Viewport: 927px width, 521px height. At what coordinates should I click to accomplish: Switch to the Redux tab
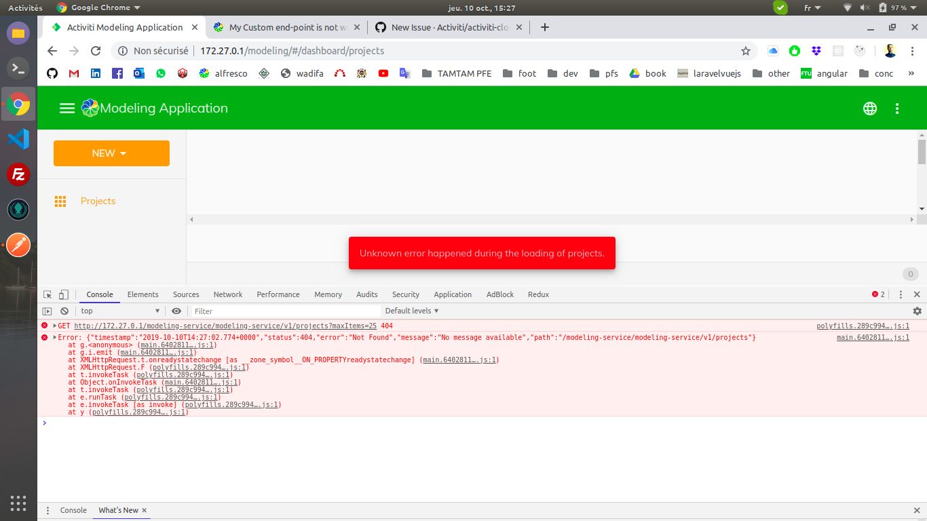(538, 294)
